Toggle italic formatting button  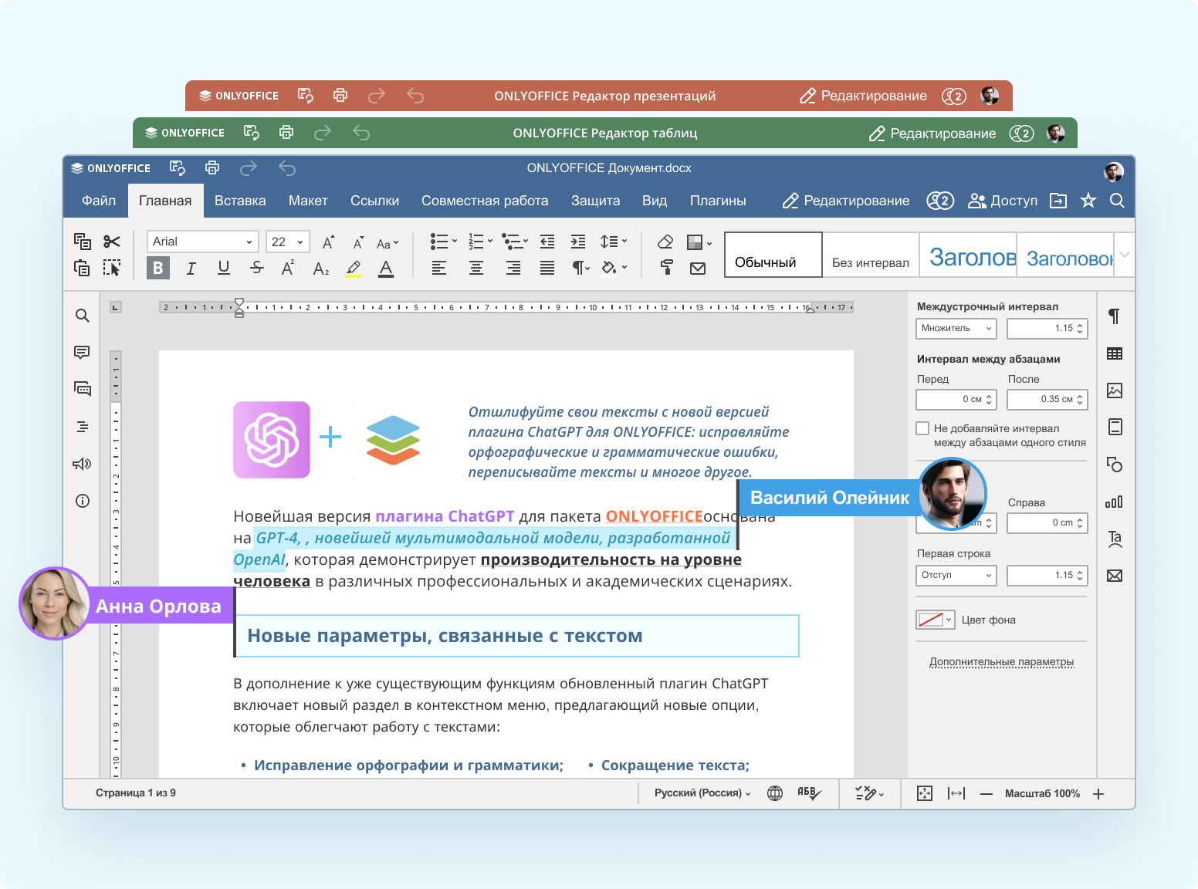point(191,268)
